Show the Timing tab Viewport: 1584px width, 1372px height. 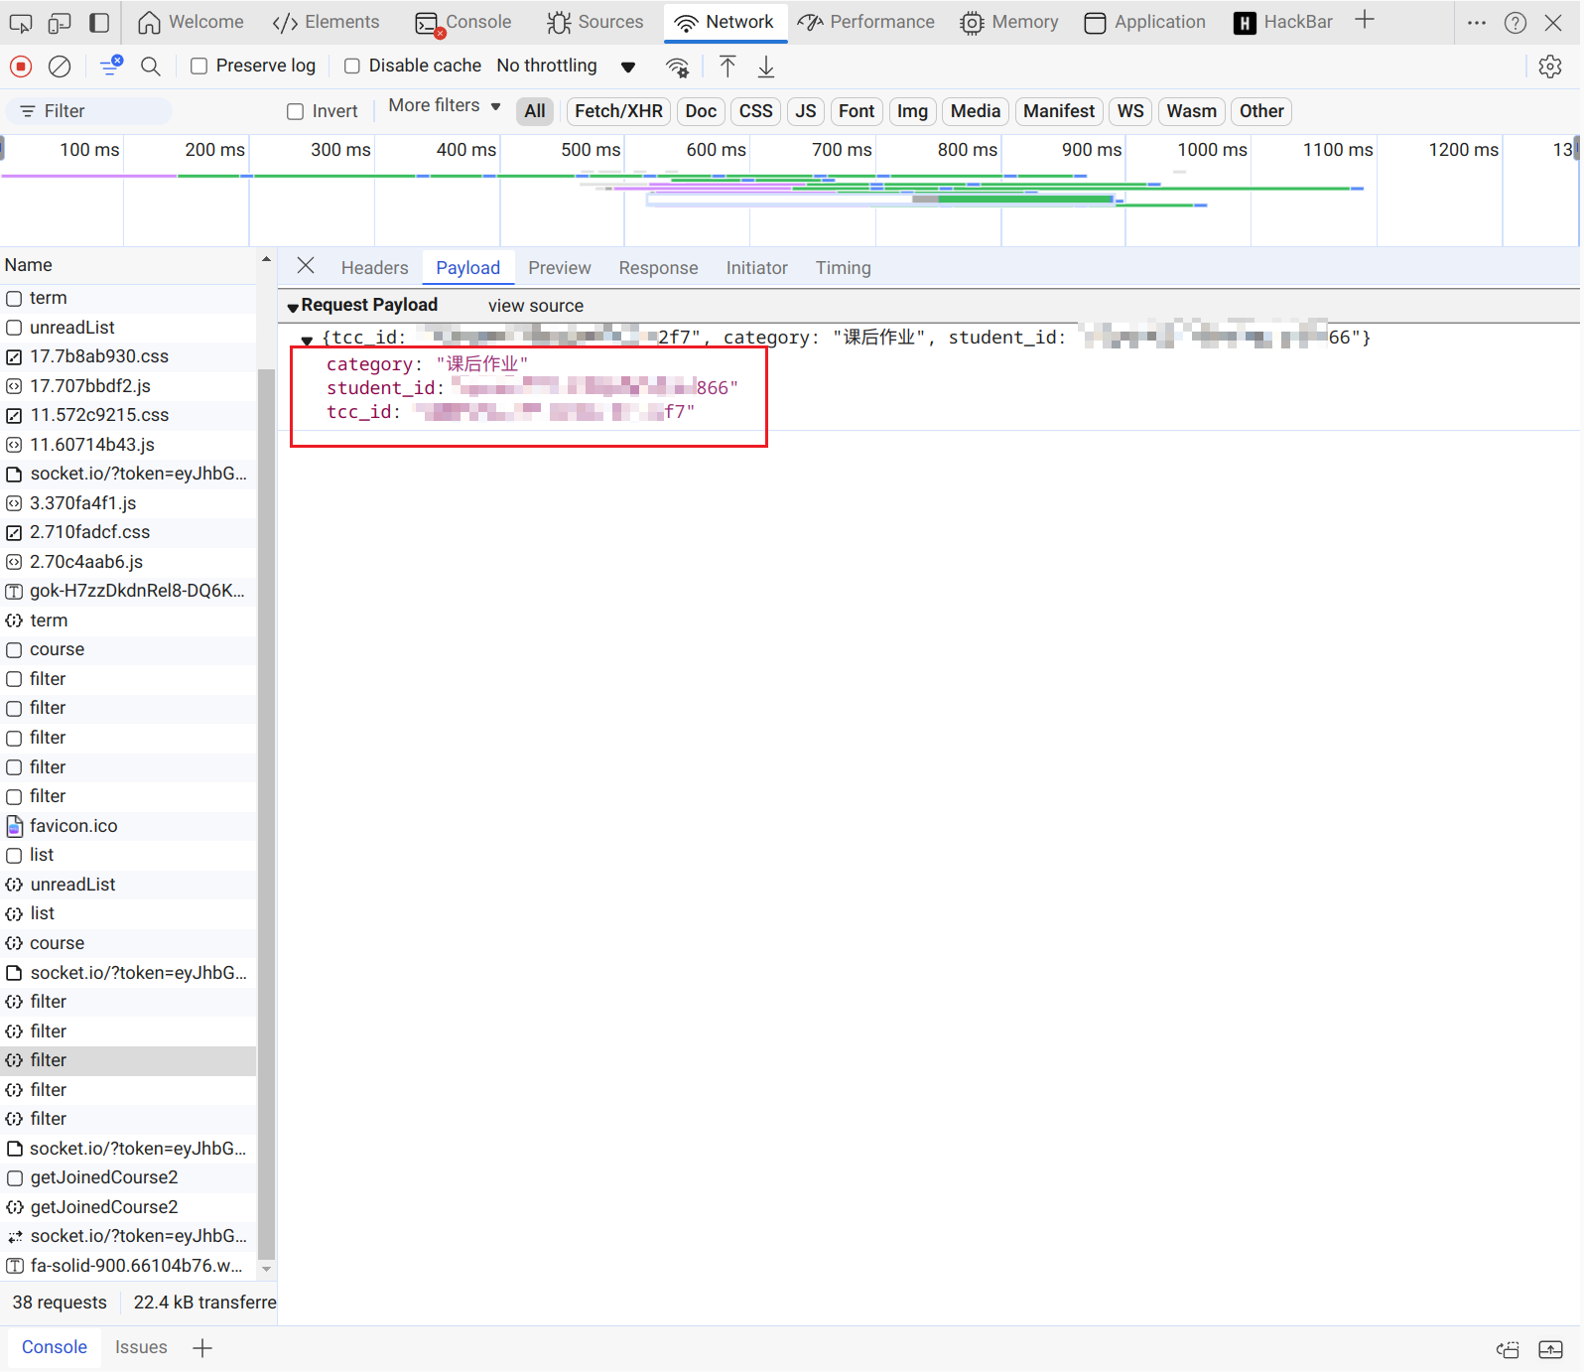843,268
